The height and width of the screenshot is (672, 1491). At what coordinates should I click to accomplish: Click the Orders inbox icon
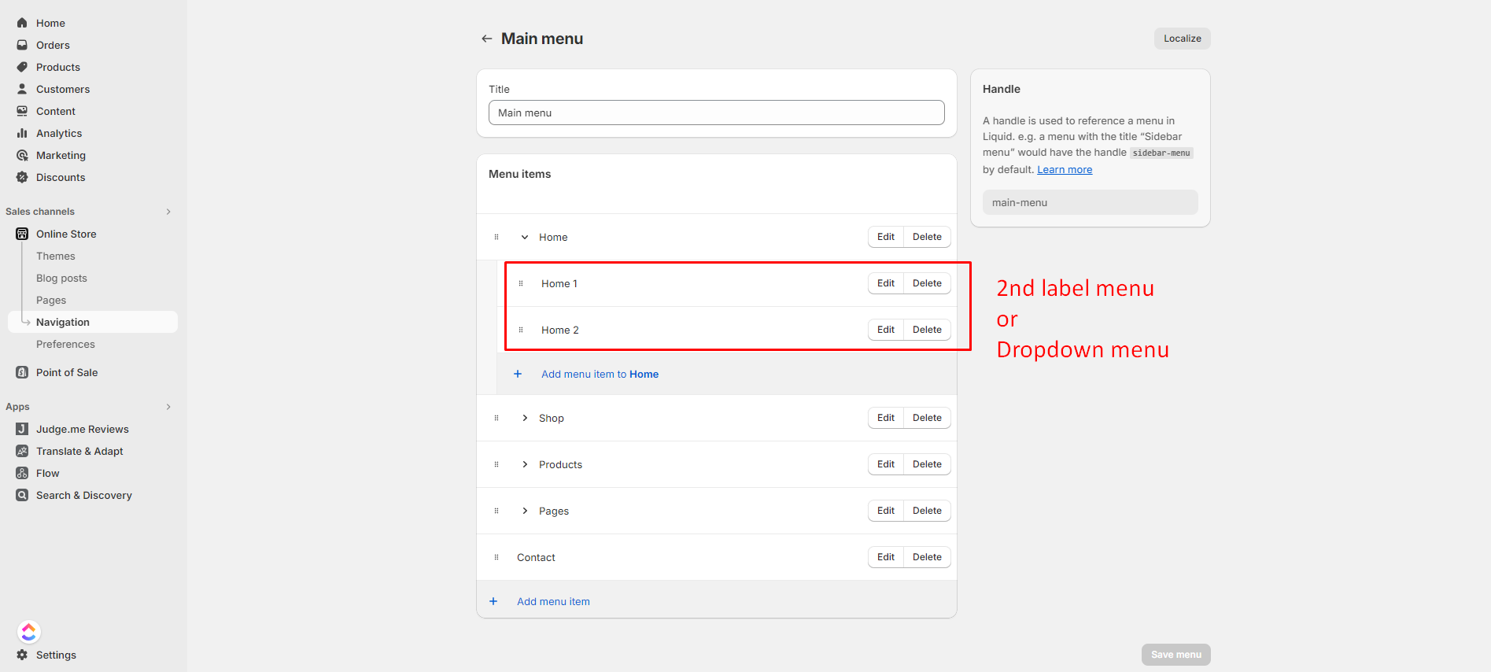pyautogui.click(x=22, y=45)
